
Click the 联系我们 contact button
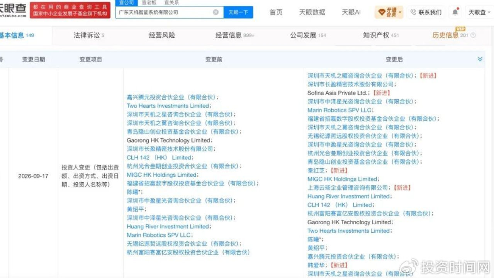(426, 12)
